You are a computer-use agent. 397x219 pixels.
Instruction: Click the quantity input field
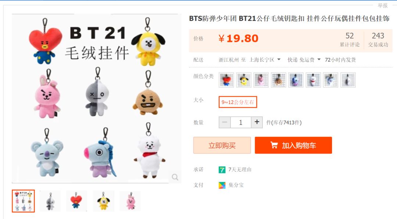(x=241, y=122)
